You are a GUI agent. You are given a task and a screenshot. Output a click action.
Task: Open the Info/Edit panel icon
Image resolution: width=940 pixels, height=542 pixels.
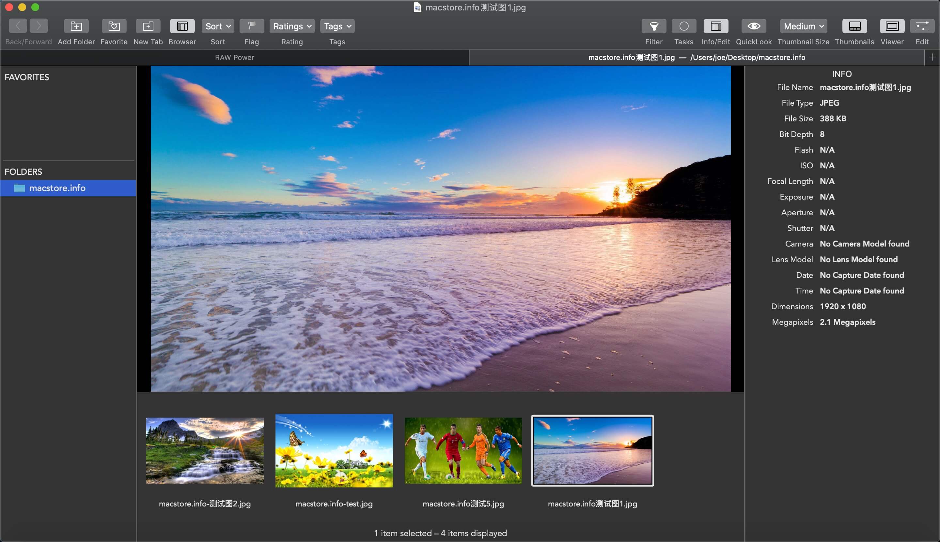[x=715, y=26]
